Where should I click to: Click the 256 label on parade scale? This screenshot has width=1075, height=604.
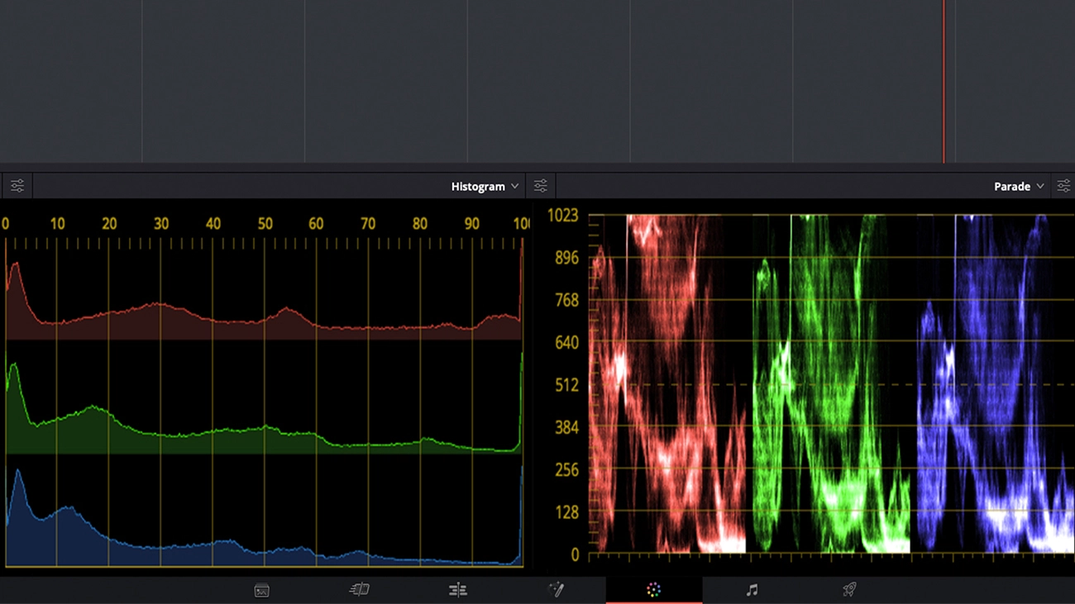pyautogui.click(x=566, y=470)
